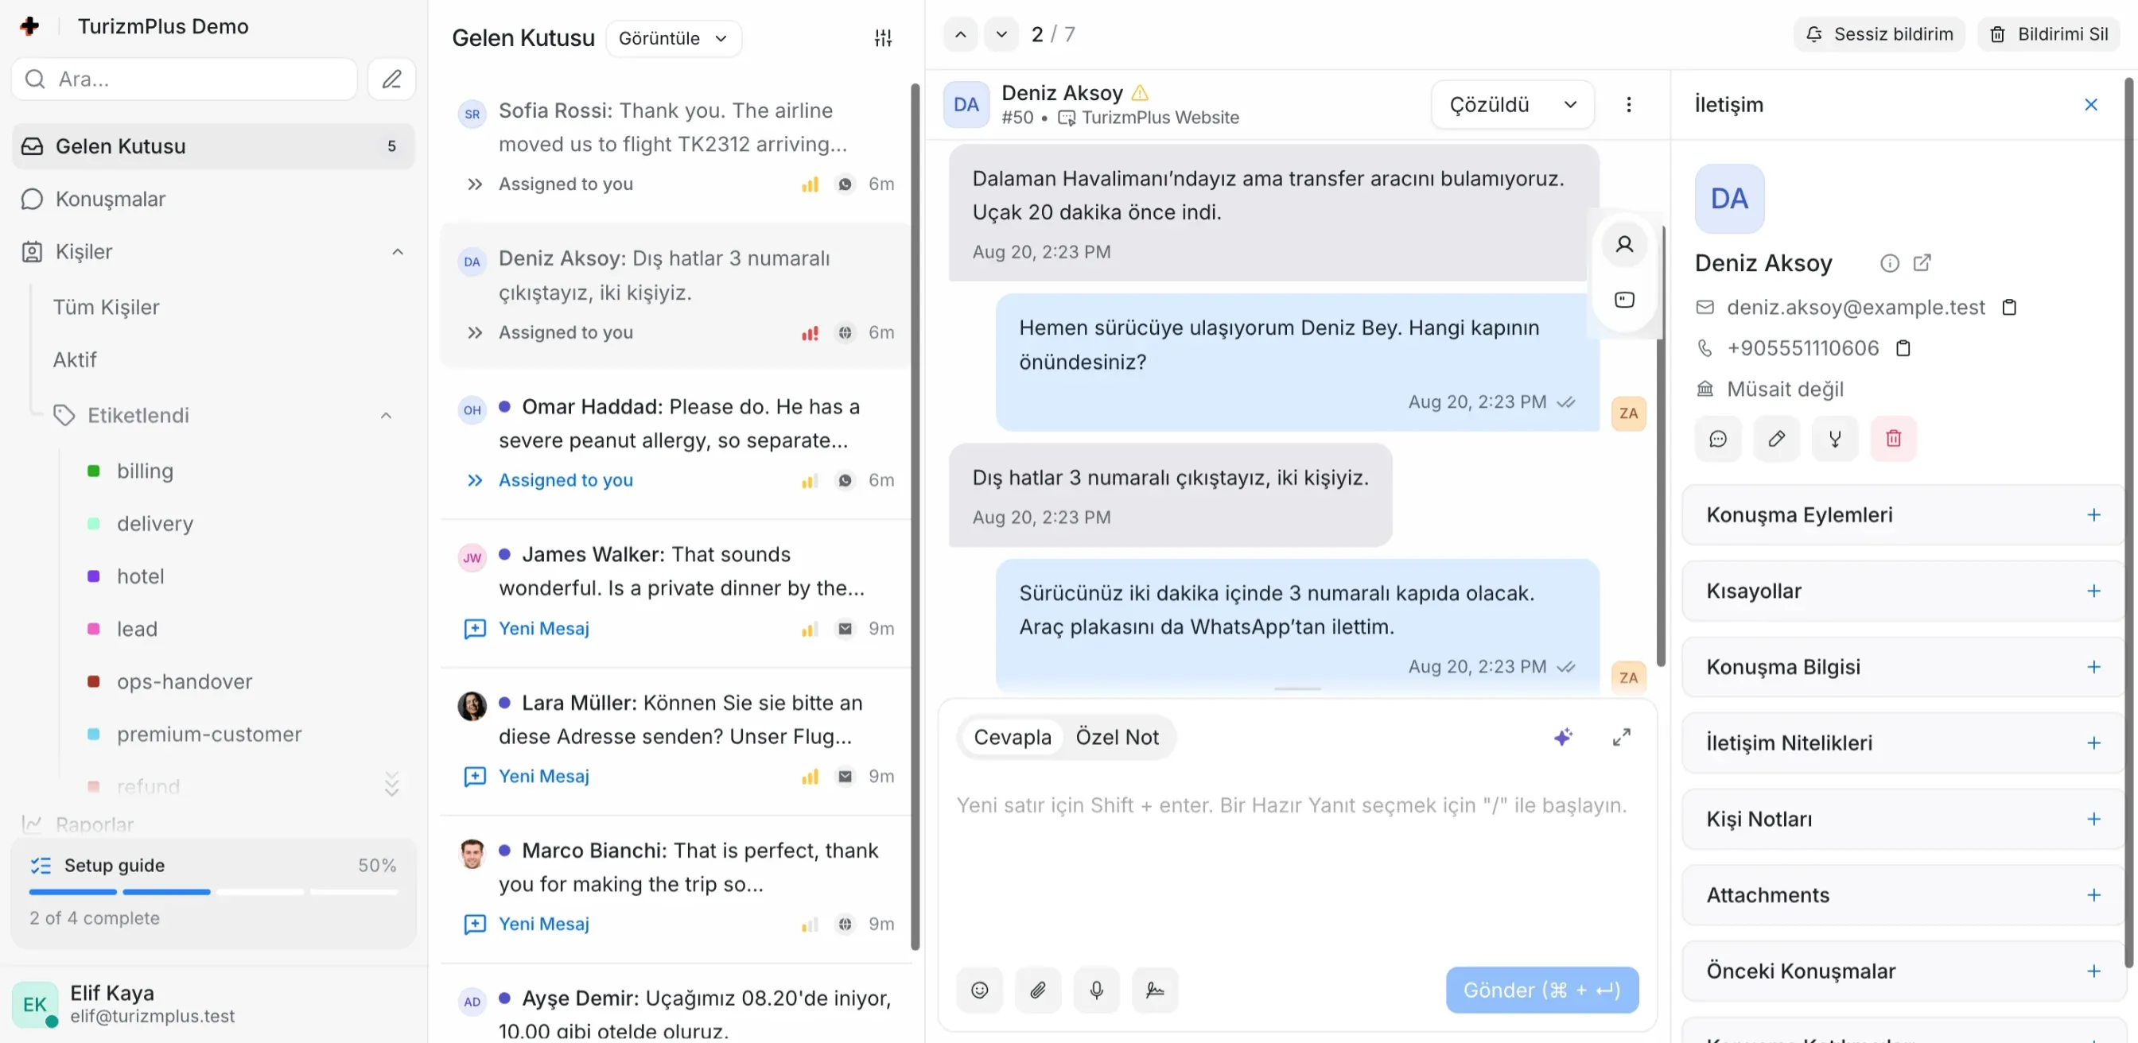This screenshot has height=1043, width=2138.
Task: Switch to Özel Not mode
Action: 1116,737
